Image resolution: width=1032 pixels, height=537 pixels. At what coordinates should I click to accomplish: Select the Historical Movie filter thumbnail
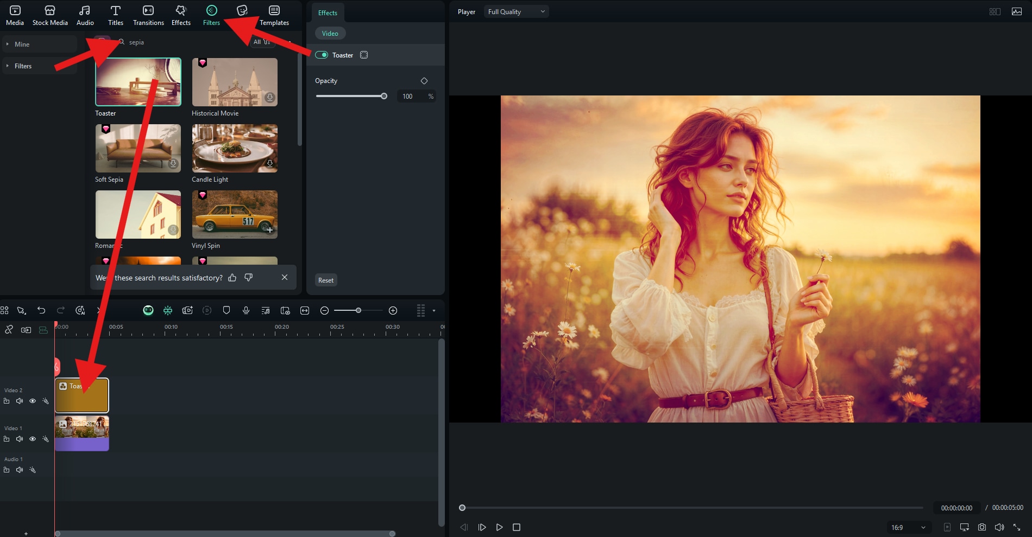coord(235,82)
